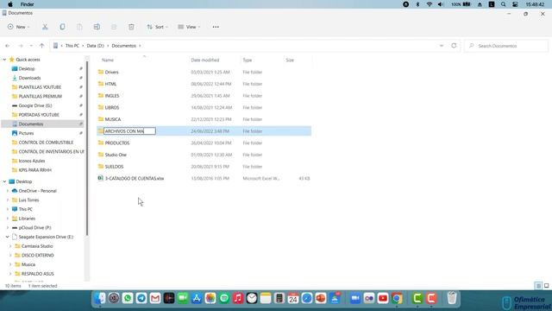Image resolution: width=552 pixels, height=311 pixels.
Task: Select the 3-CATALOGO DE CUENTAS.xlsx file
Action: pyautogui.click(x=135, y=179)
